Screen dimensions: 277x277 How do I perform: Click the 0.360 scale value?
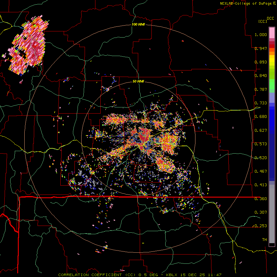pos(261,199)
